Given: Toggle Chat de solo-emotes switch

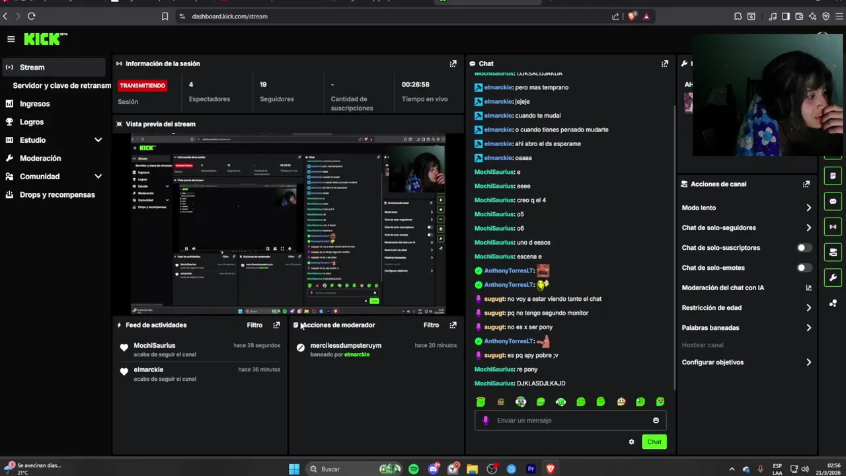Looking at the screenshot, I should pyautogui.click(x=804, y=268).
